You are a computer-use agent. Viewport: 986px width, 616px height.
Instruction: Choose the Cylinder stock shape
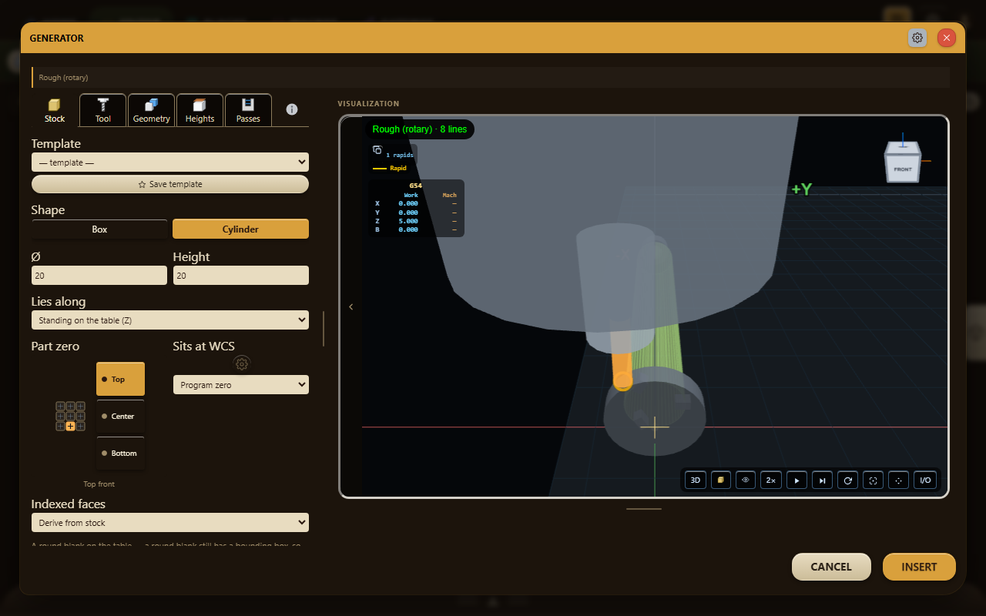pos(240,229)
